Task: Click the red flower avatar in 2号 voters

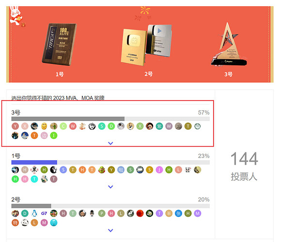Action: (140, 213)
